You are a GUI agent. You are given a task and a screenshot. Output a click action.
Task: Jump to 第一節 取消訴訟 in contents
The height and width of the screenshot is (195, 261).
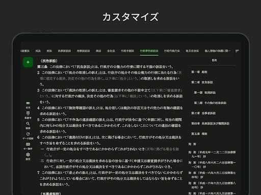pos(205,93)
